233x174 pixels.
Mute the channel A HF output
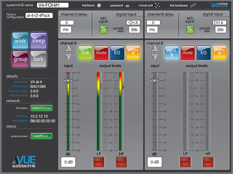(x=121, y=162)
